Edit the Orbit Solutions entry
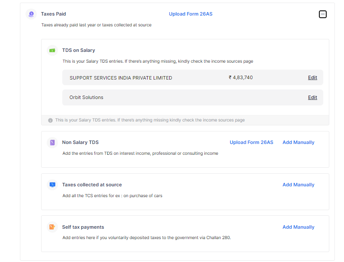This screenshot has height=262, width=344. click(x=312, y=97)
